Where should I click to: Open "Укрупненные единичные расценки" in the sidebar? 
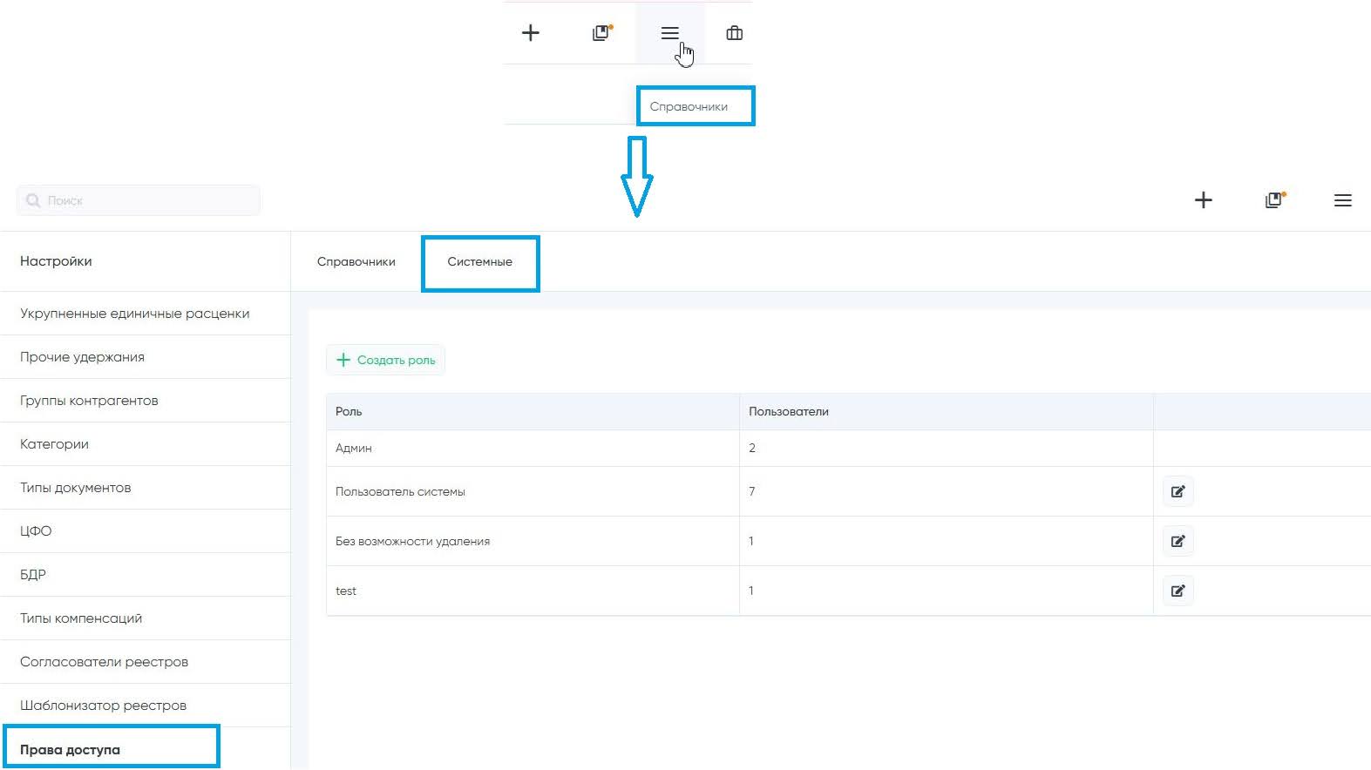pos(134,314)
